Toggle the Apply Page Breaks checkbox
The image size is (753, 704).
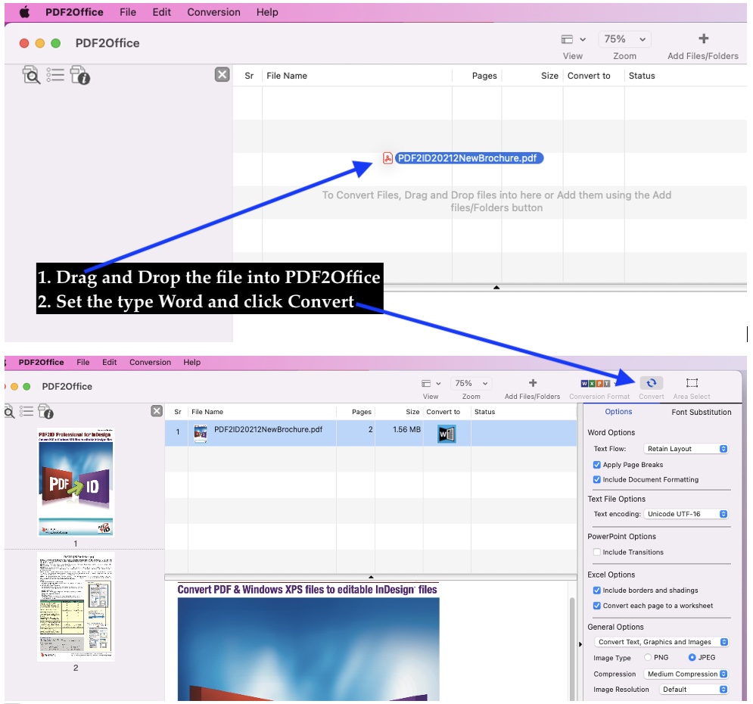pos(597,464)
